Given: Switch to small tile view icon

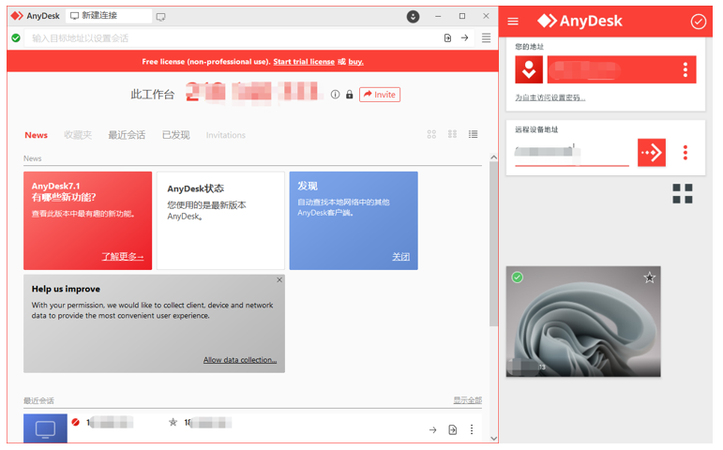Looking at the screenshot, I should pyautogui.click(x=452, y=134).
